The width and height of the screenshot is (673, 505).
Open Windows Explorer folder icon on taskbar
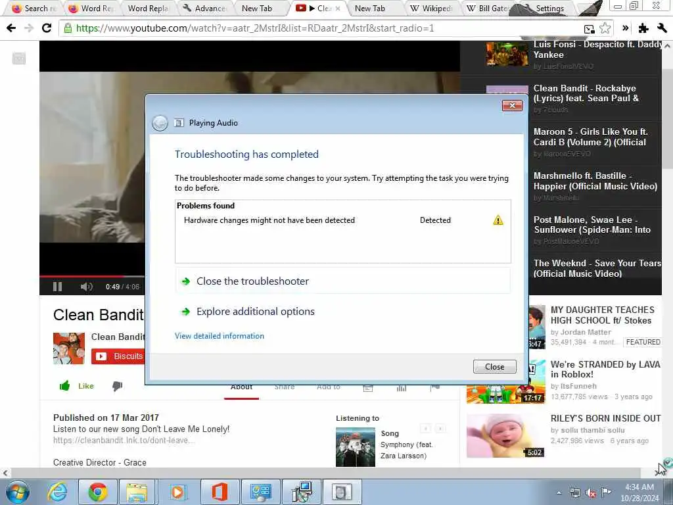pyautogui.click(x=137, y=492)
